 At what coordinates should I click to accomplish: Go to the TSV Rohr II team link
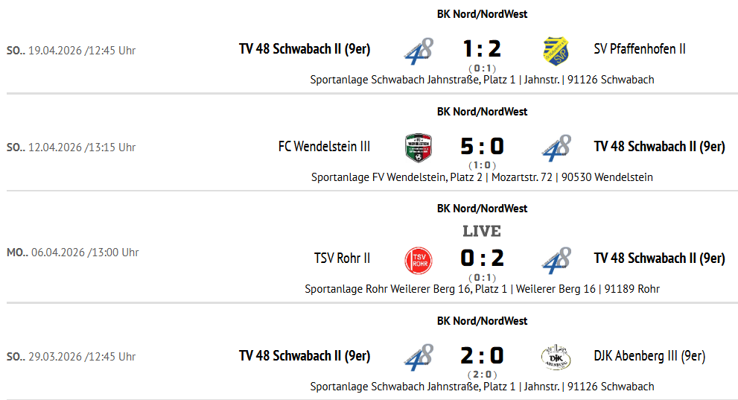pos(342,258)
